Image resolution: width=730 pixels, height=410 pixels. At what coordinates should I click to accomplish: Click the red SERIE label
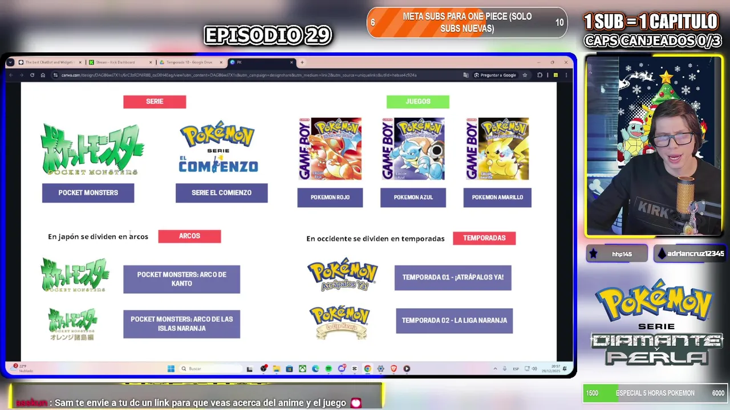click(x=155, y=101)
